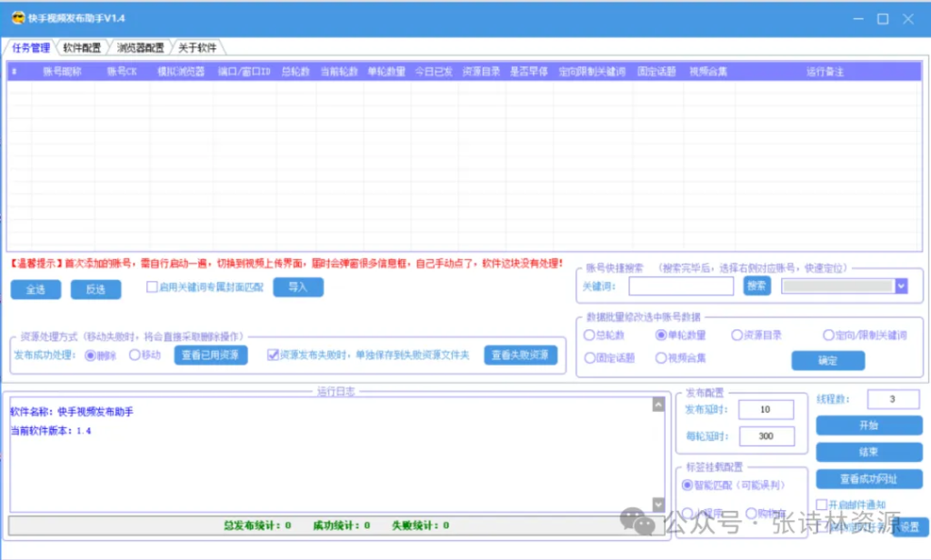Open the 软件配置 tab
Screen dimensions: 931x560
82,47
